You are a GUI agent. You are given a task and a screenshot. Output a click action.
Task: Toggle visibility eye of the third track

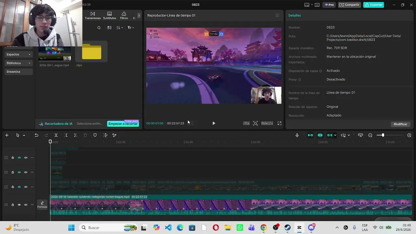pos(19,187)
